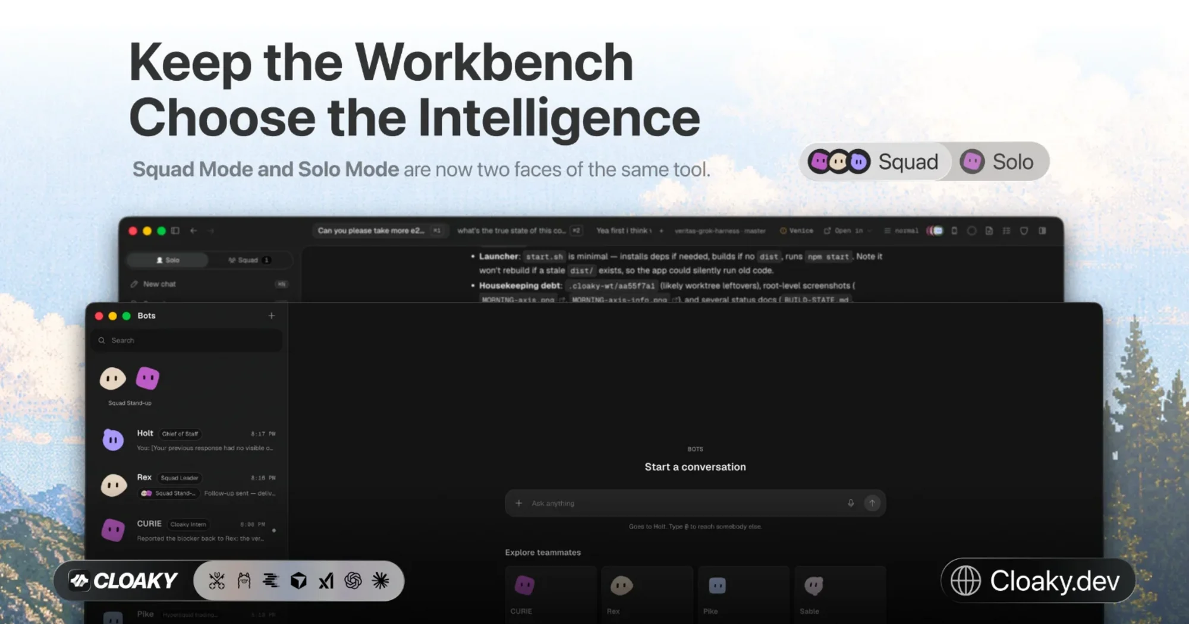
Task: Toggle the sidebar in the back Solo window
Action: point(175,231)
